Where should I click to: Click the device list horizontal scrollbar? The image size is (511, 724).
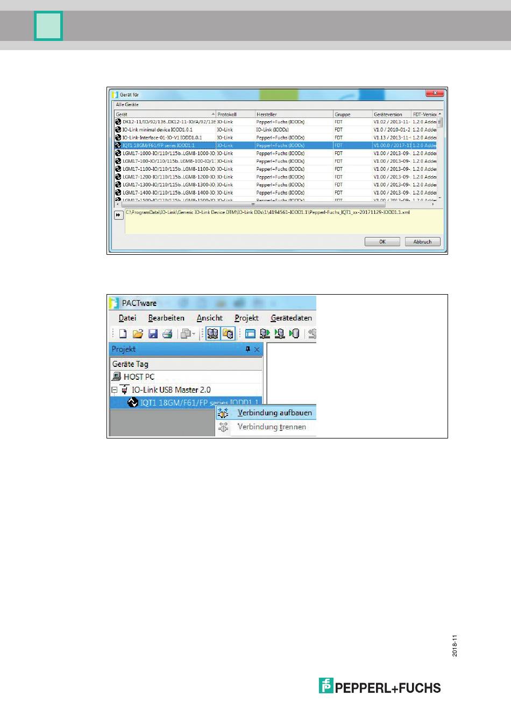click(275, 204)
